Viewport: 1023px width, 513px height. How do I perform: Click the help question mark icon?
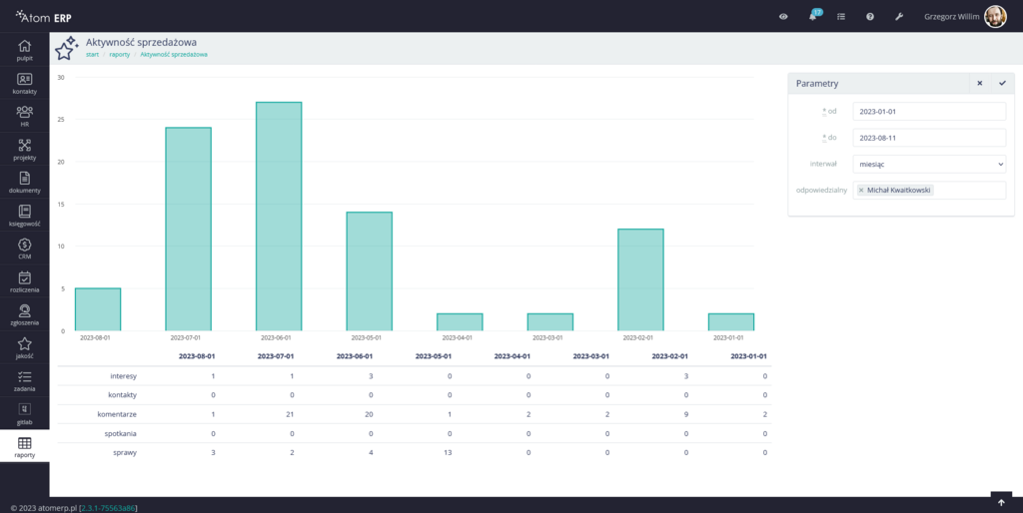tap(870, 17)
